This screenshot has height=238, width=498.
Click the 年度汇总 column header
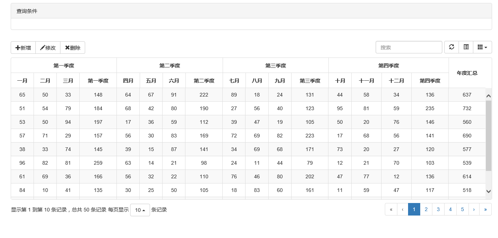[467, 73]
